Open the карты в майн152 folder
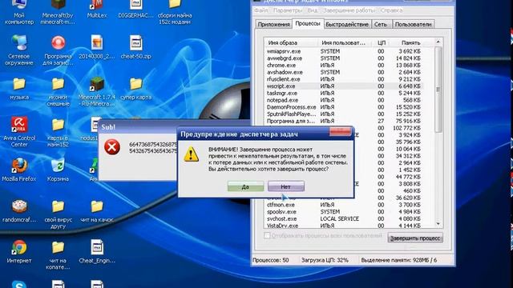This screenshot has height=288, width=513. click(x=58, y=133)
